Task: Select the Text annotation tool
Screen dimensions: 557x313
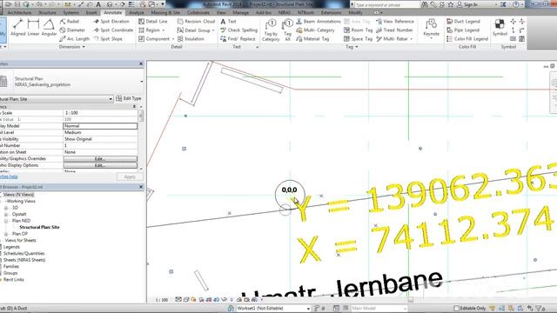Action: point(228,21)
